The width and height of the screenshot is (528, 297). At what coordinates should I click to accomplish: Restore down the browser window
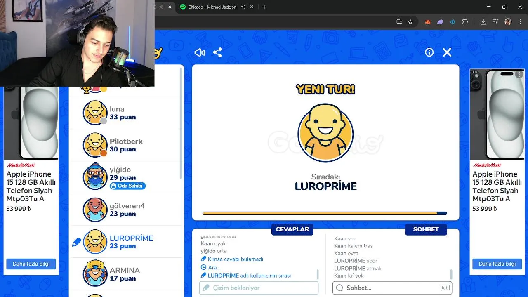[x=504, y=7]
